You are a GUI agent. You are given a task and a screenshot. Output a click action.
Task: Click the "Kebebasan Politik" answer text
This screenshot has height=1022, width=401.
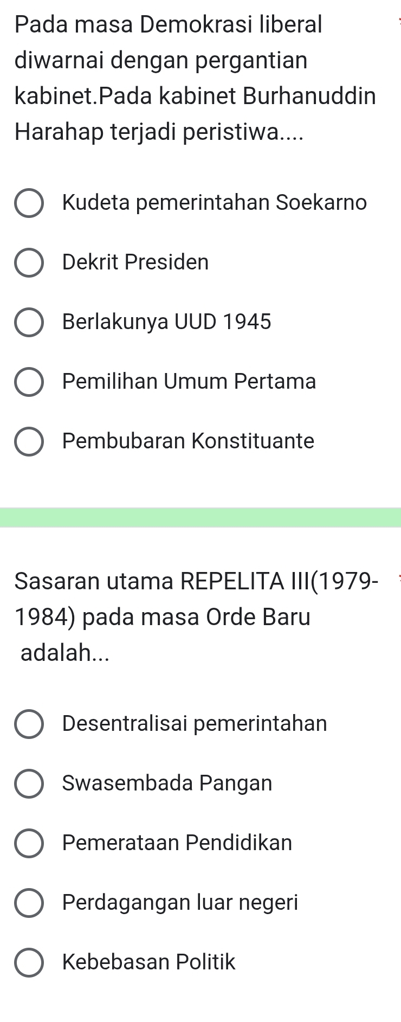(x=149, y=962)
